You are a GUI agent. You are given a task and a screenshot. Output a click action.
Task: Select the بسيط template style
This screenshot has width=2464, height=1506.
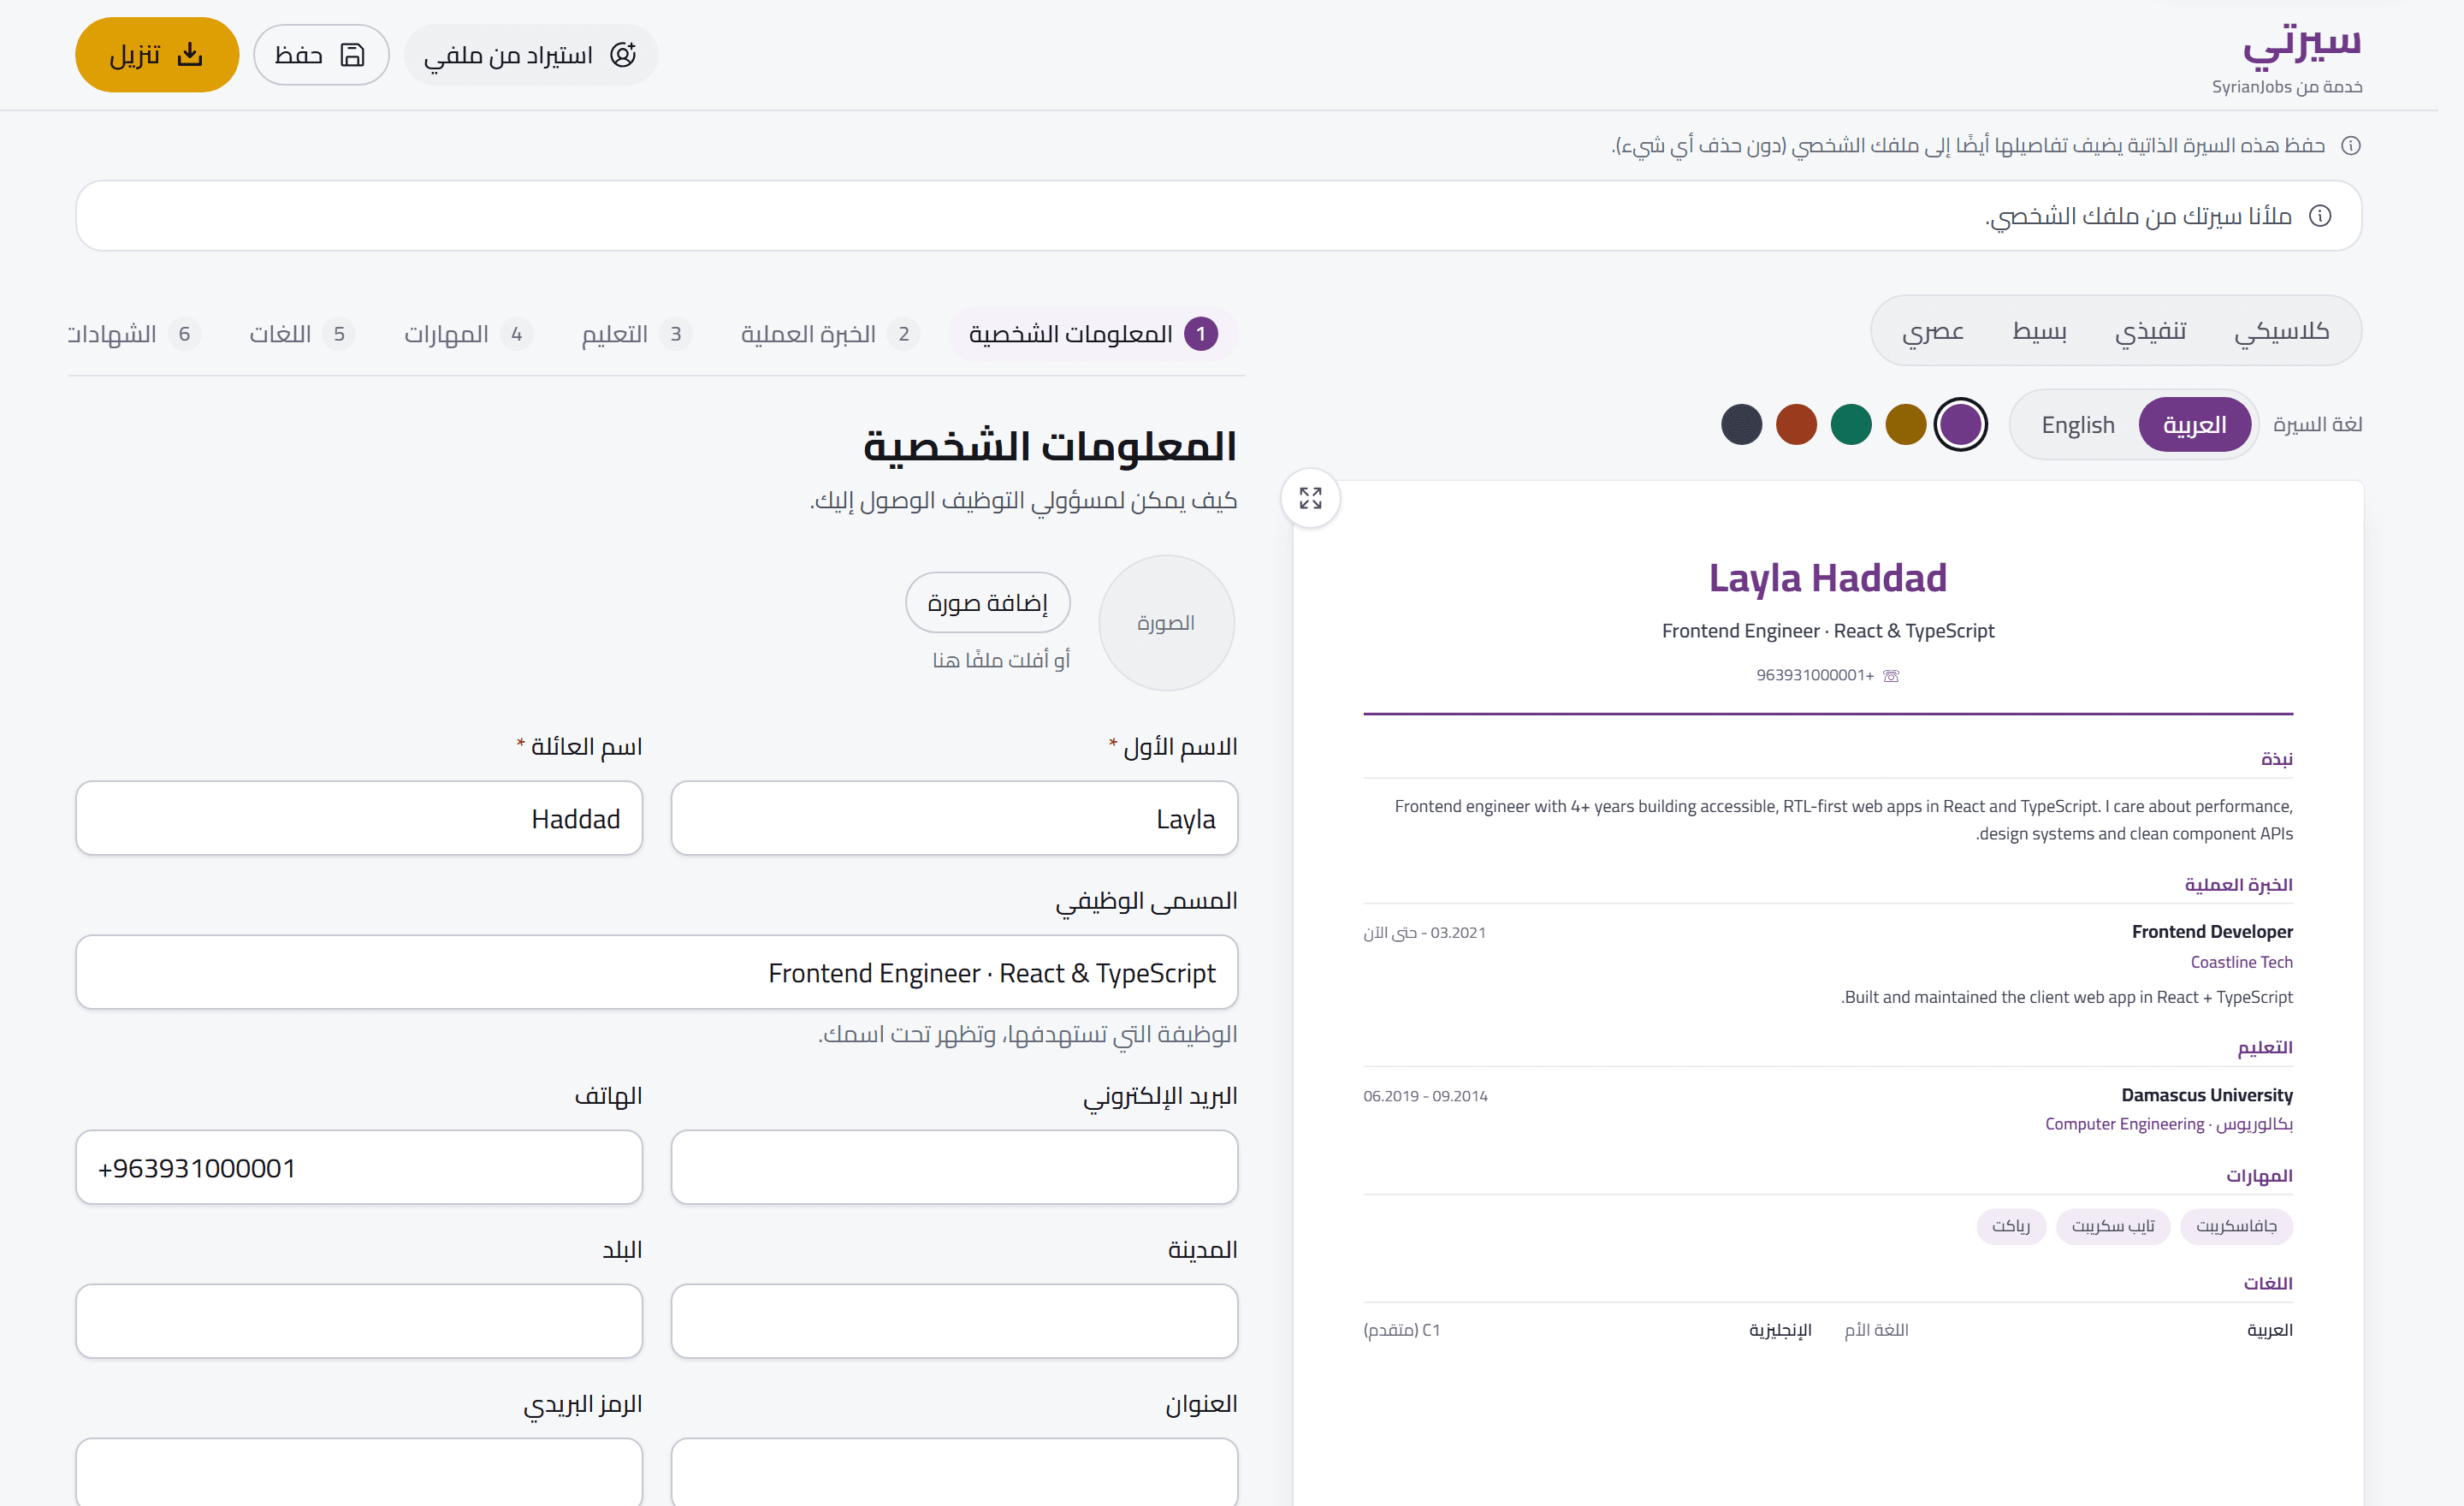coord(2039,331)
